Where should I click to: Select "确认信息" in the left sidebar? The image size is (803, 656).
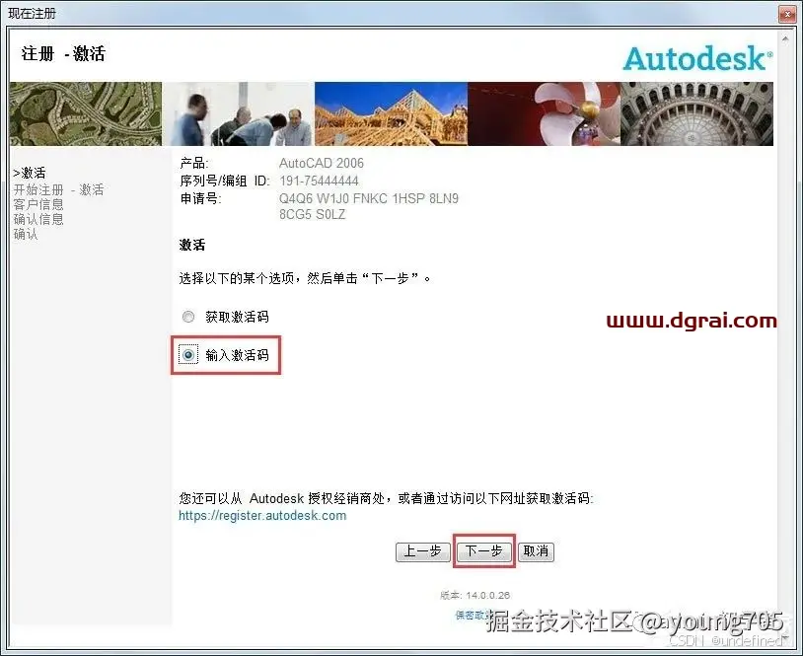coord(39,219)
